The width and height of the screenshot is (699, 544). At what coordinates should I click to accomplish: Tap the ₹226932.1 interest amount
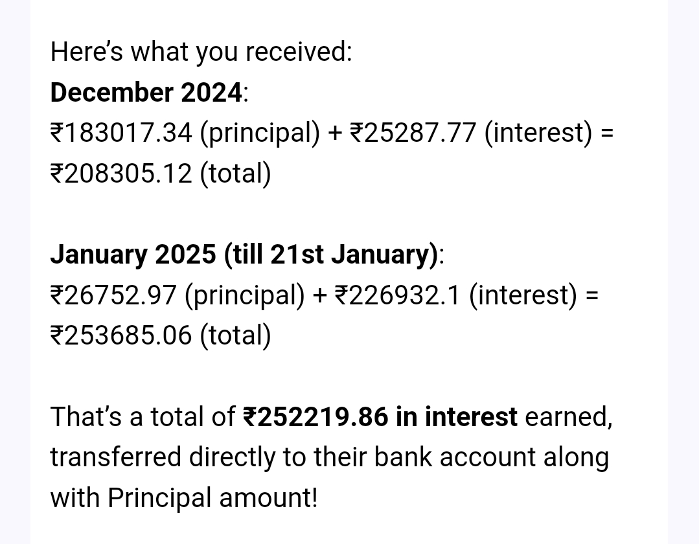click(398, 295)
